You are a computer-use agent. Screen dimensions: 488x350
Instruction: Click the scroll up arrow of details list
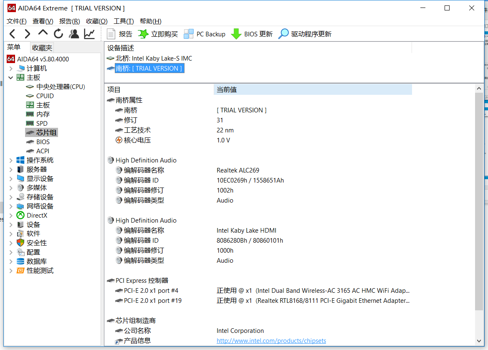coord(479,89)
